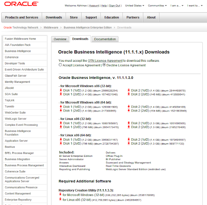Viewport: 207px width, 205px height.
Task: Open the Communities dropdown
Action: 157,5
